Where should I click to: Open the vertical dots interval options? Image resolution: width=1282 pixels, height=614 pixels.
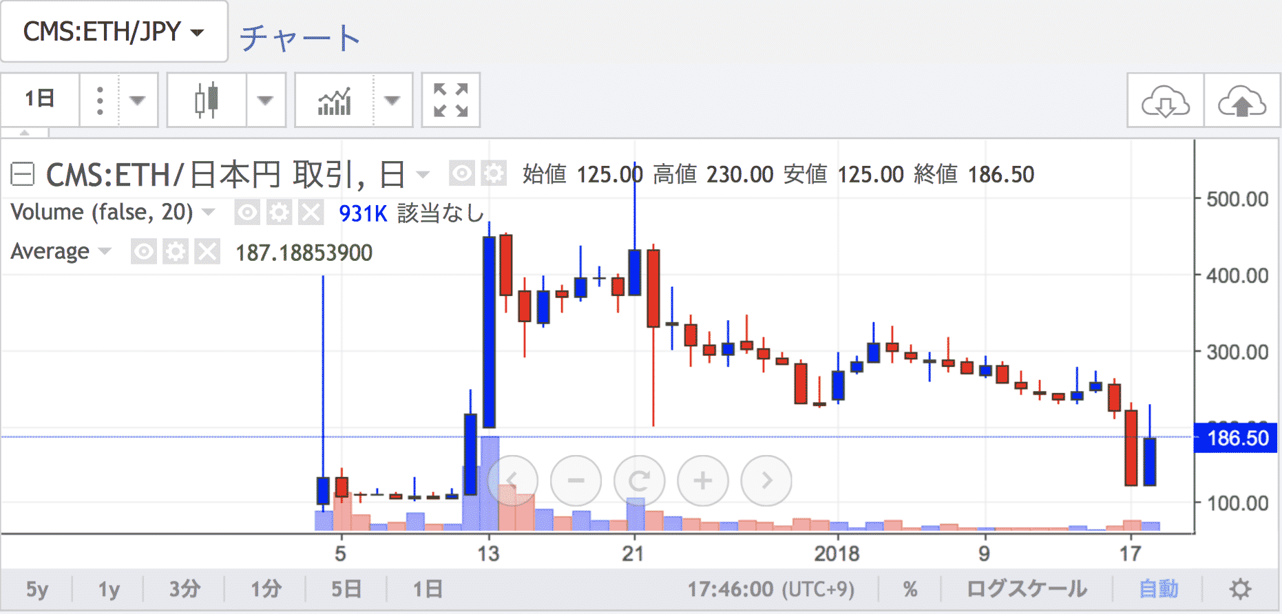pyautogui.click(x=100, y=100)
